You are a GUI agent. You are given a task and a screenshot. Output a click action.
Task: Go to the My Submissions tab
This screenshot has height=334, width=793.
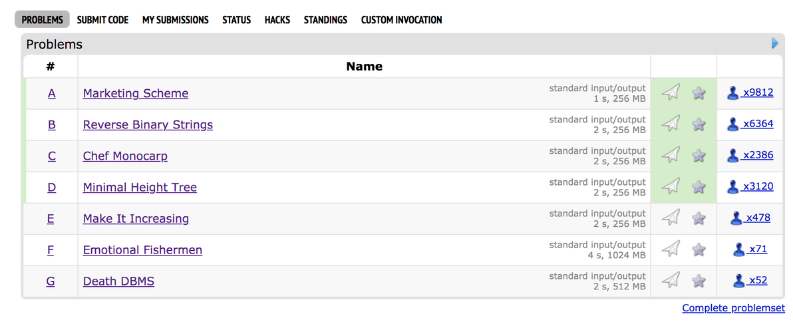(175, 20)
